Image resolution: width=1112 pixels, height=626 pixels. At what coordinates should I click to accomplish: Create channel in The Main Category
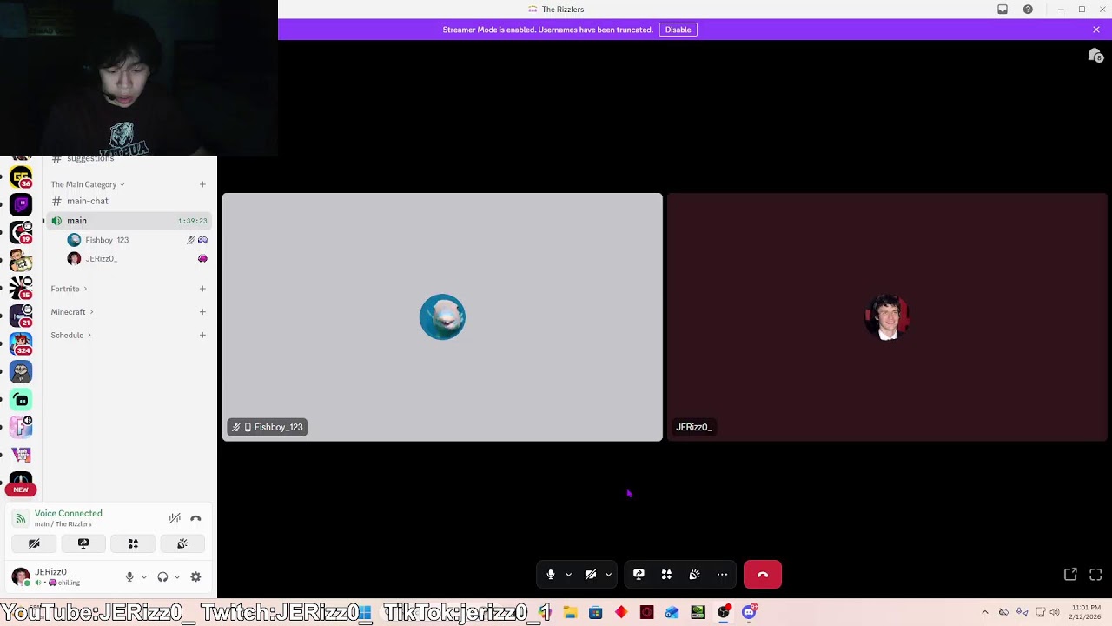202,184
